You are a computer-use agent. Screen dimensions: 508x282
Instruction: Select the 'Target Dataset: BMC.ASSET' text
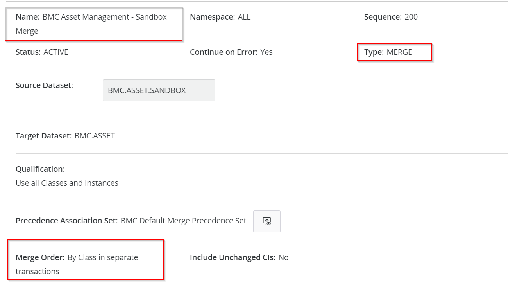(65, 136)
